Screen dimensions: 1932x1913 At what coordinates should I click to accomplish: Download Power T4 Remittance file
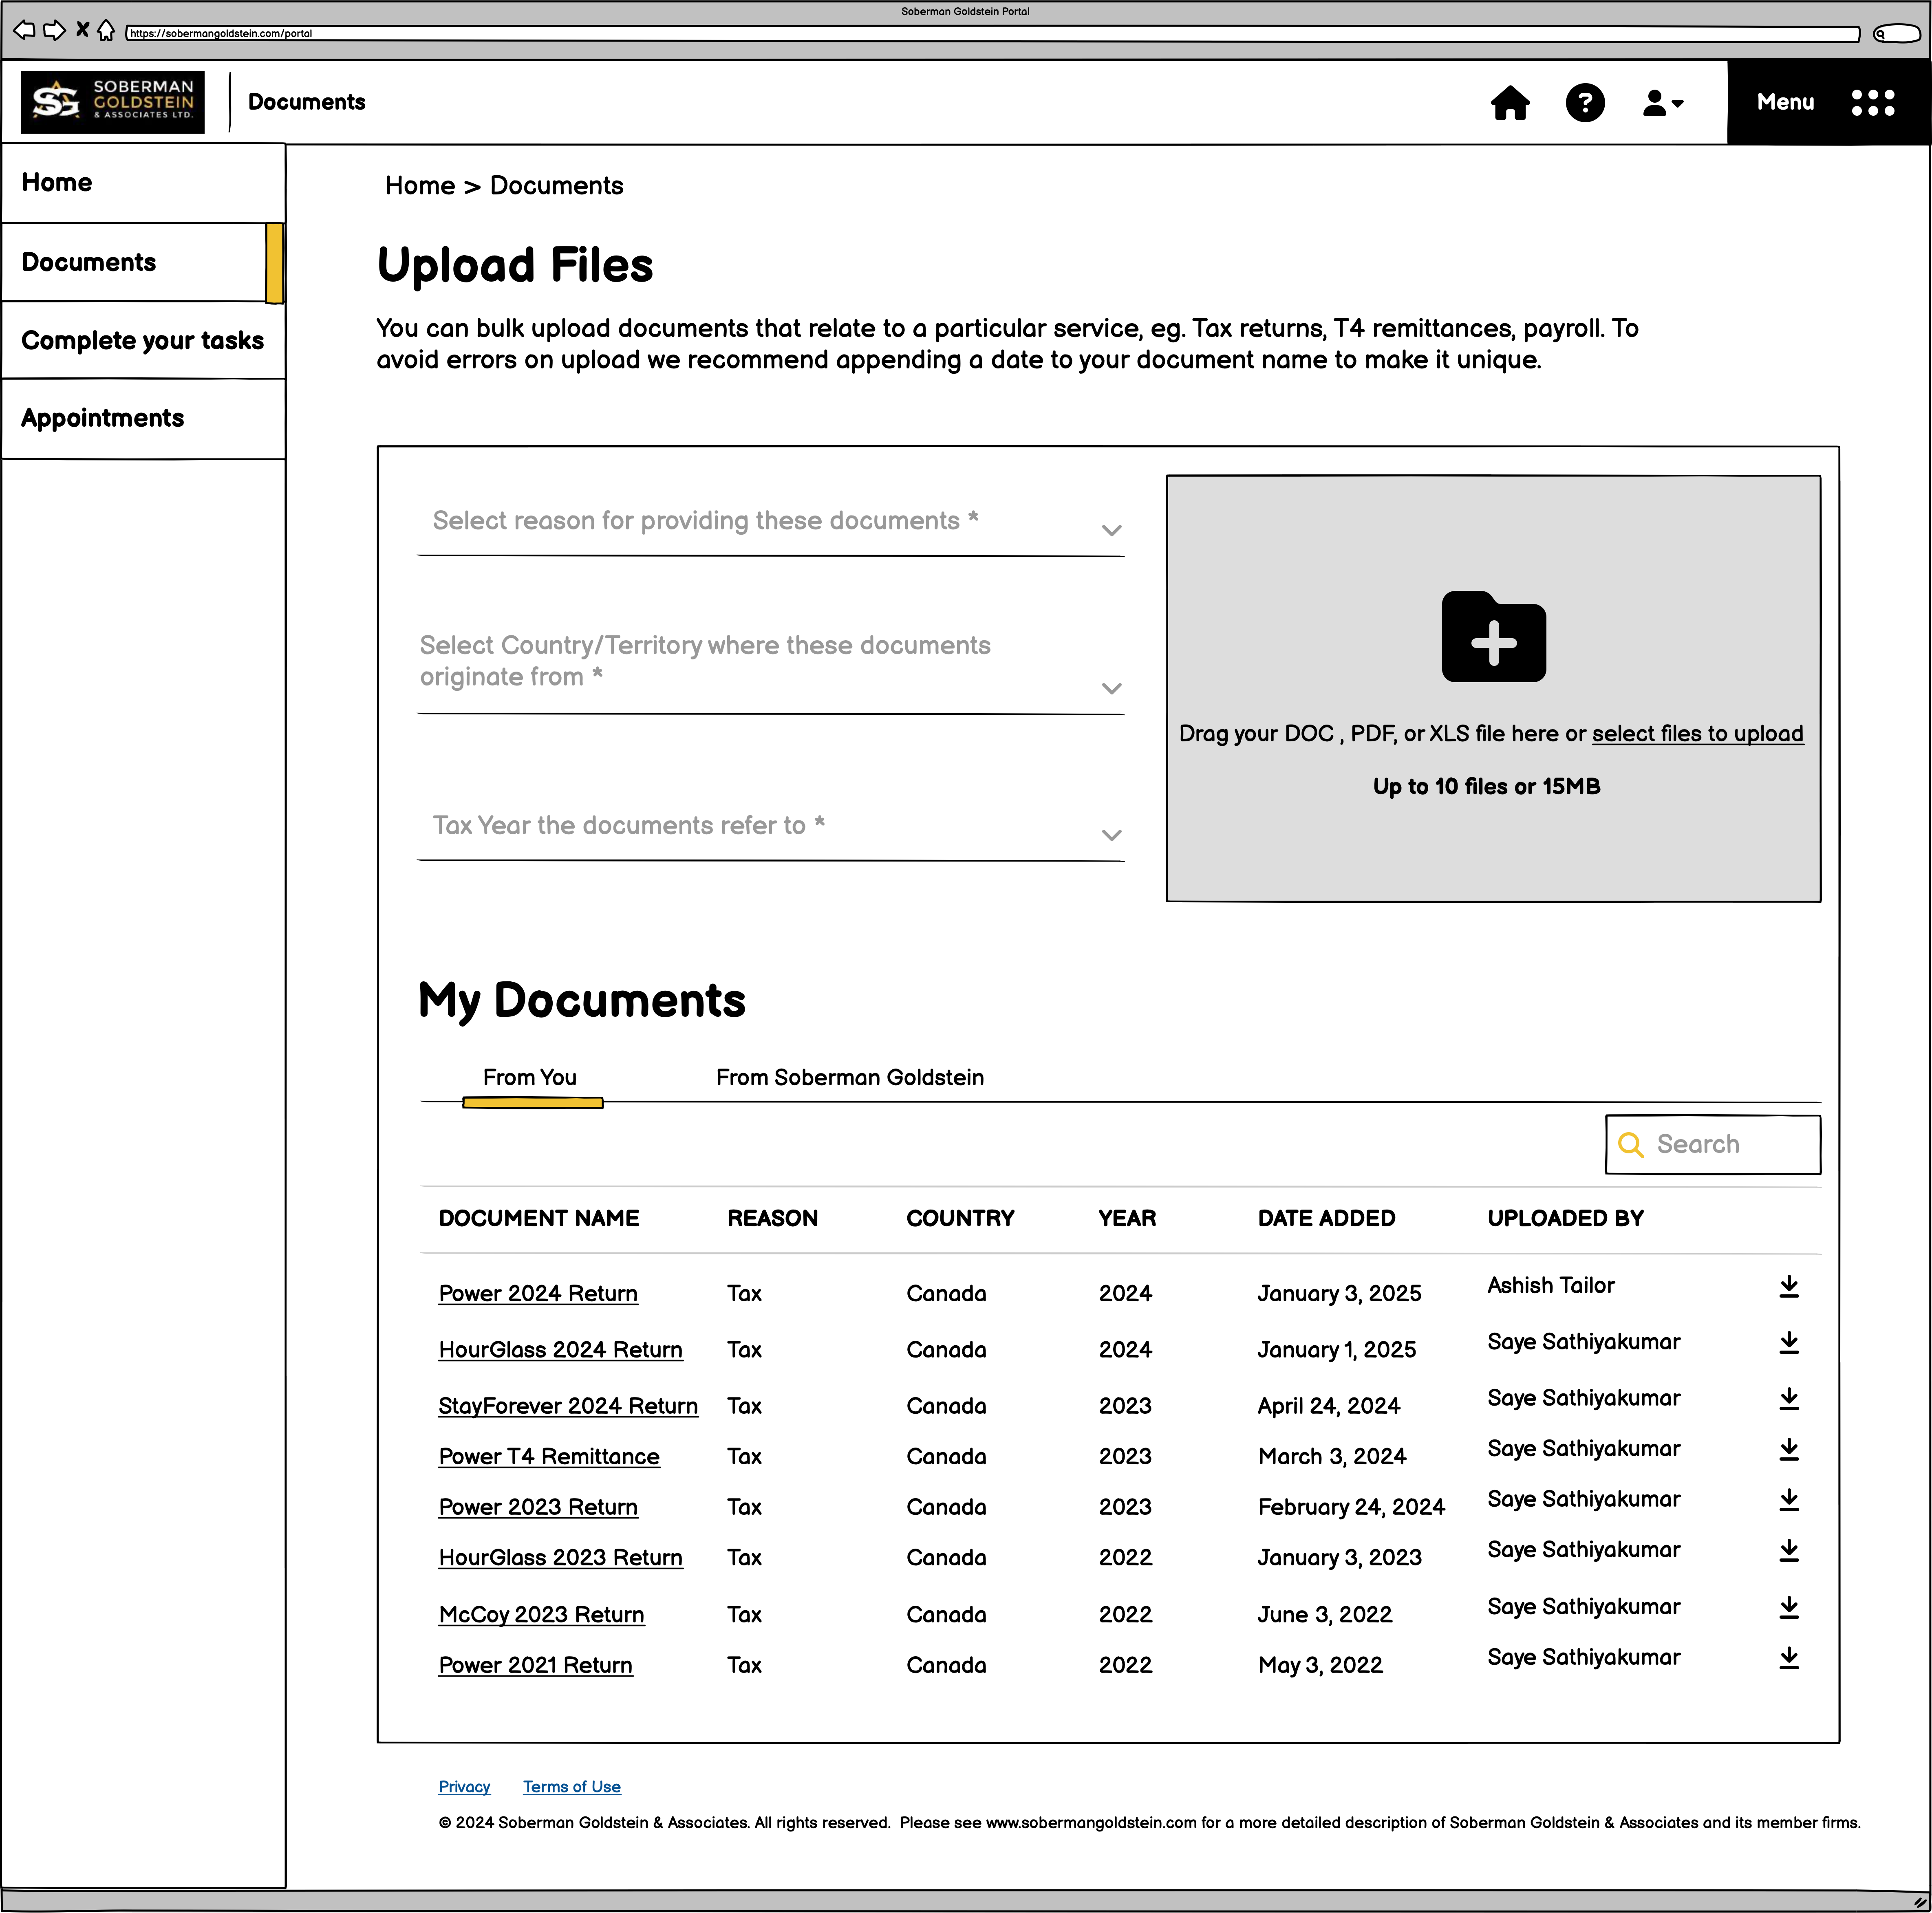[1789, 1450]
